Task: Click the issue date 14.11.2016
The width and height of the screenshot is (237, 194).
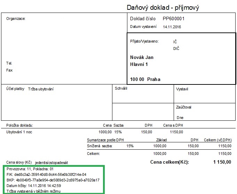Action: 172,27
